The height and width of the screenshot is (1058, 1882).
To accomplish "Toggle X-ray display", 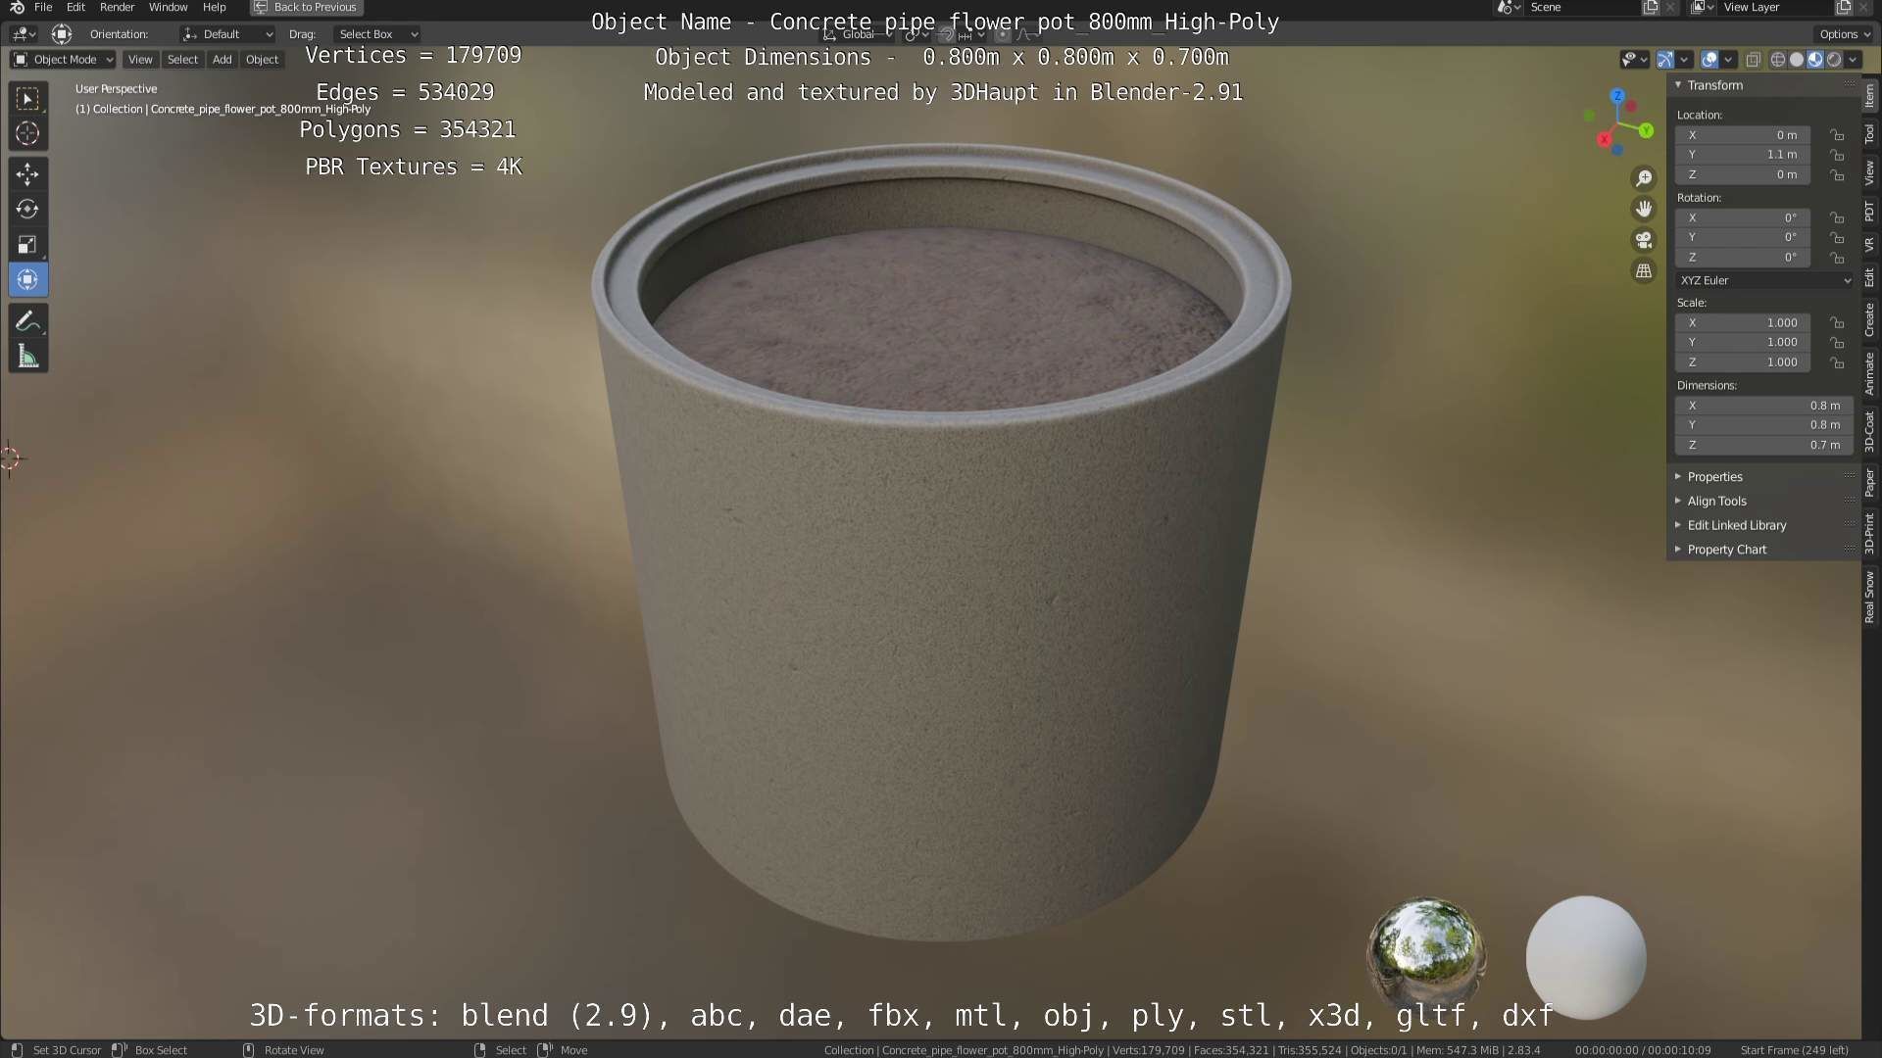I will click(1753, 60).
